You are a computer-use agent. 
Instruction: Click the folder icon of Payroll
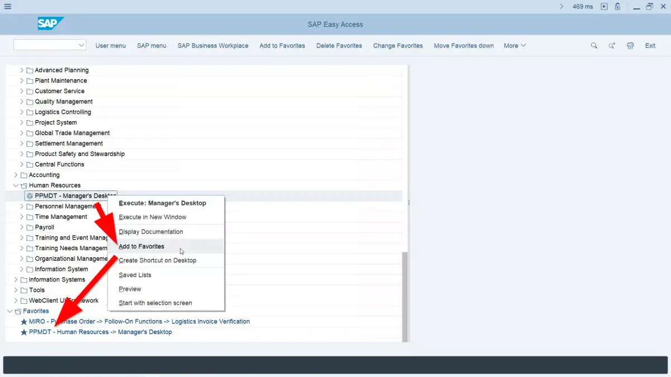coord(30,227)
